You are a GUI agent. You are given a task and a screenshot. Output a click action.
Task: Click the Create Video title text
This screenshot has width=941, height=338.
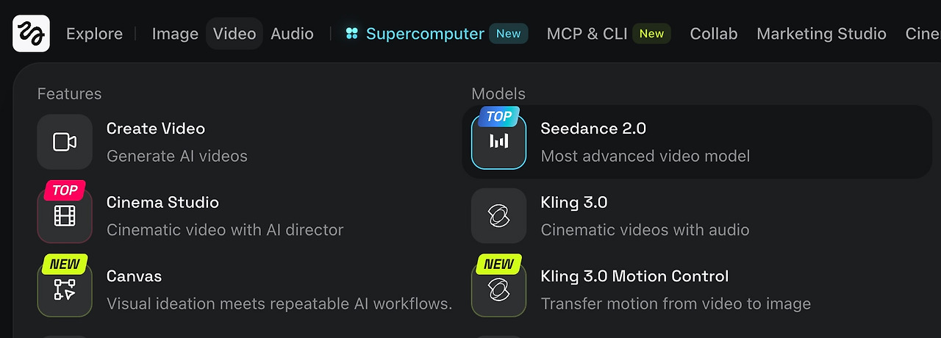click(x=156, y=129)
